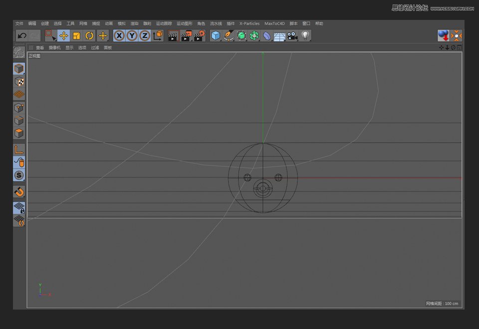Open the X-Particles menu

pos(249,23)
